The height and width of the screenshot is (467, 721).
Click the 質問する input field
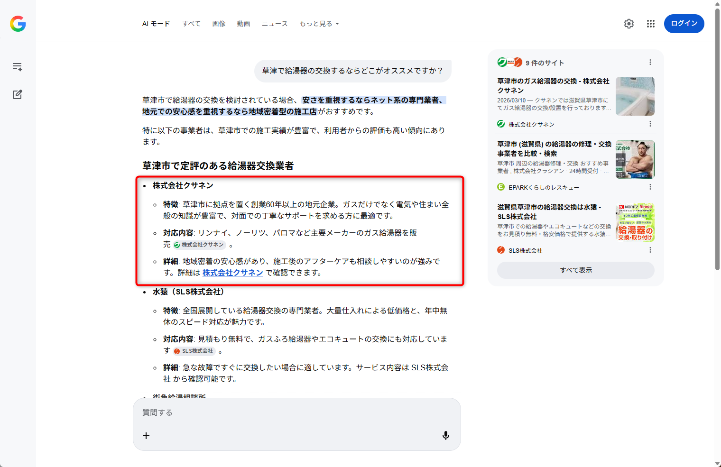(x=297, y=412)
